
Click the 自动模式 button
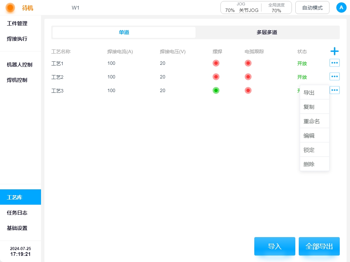[312, 8]
